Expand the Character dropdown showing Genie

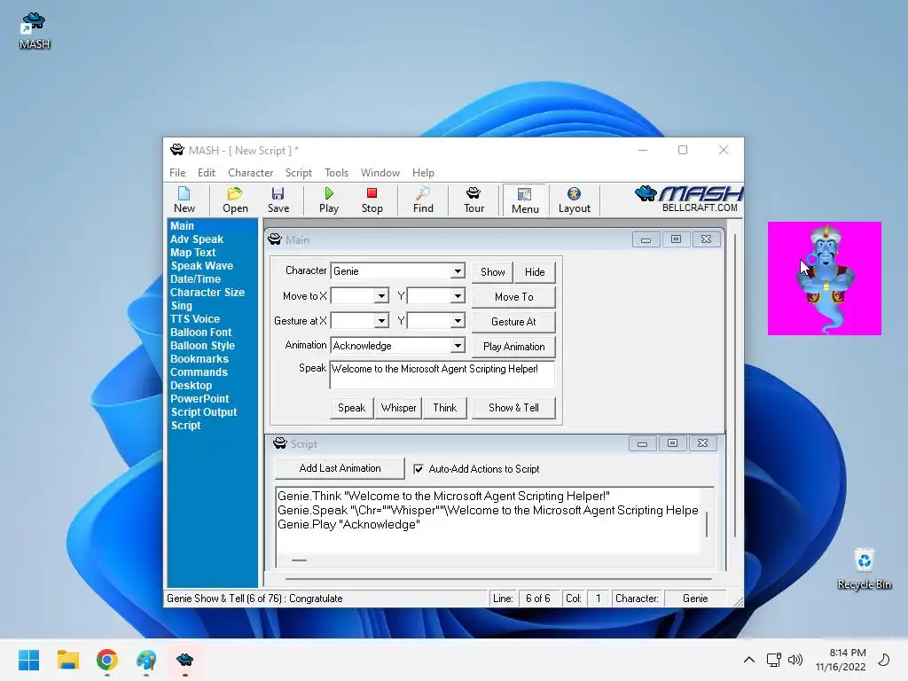(458, 271)
